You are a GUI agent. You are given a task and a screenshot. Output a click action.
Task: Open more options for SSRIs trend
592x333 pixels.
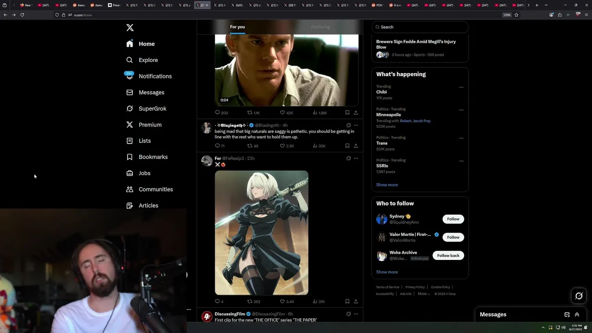[461, 160]
